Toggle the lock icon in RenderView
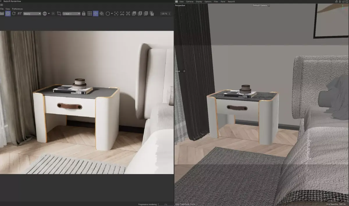Screen dimensions: 349x206 [84, 13]
